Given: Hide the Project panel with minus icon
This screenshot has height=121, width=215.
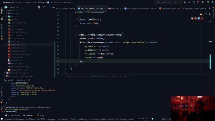Looking at the screenshot, I should pos(53,7).
